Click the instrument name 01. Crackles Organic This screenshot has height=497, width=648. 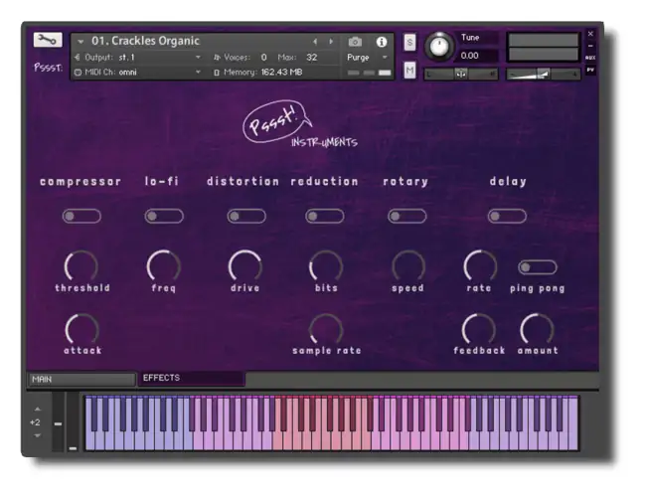[145, 41]
